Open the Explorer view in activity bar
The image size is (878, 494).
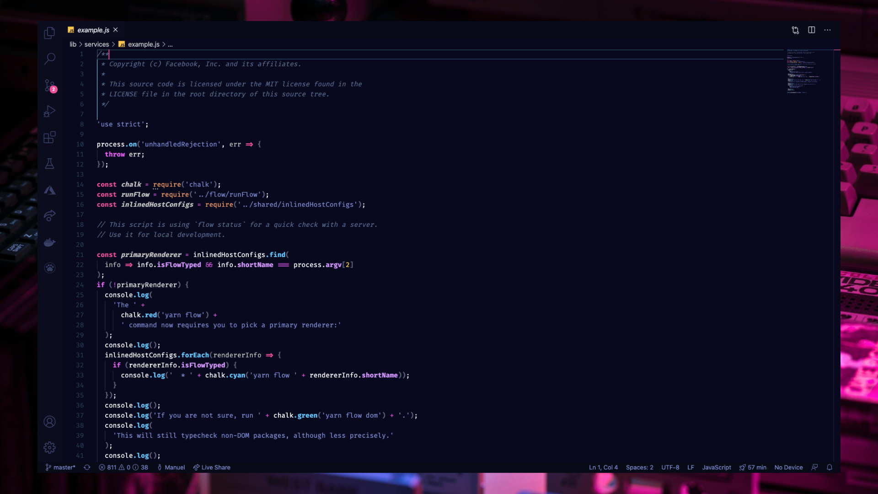[x=49, y=33]
